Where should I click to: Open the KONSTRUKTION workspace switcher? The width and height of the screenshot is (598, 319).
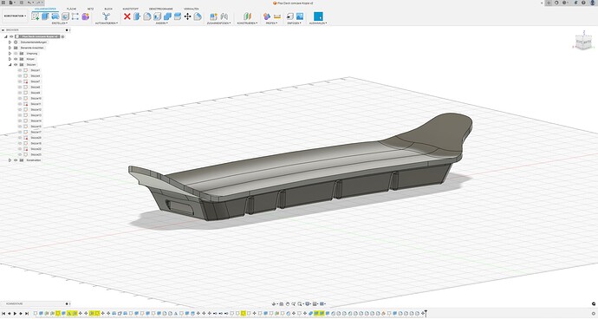(x=15, y=16)
